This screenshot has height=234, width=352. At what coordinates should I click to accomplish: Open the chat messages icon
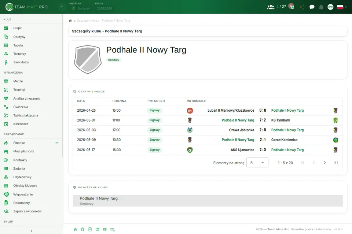tap(312, 7)
